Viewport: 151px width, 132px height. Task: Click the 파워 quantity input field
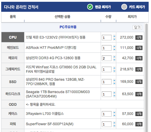107,124
